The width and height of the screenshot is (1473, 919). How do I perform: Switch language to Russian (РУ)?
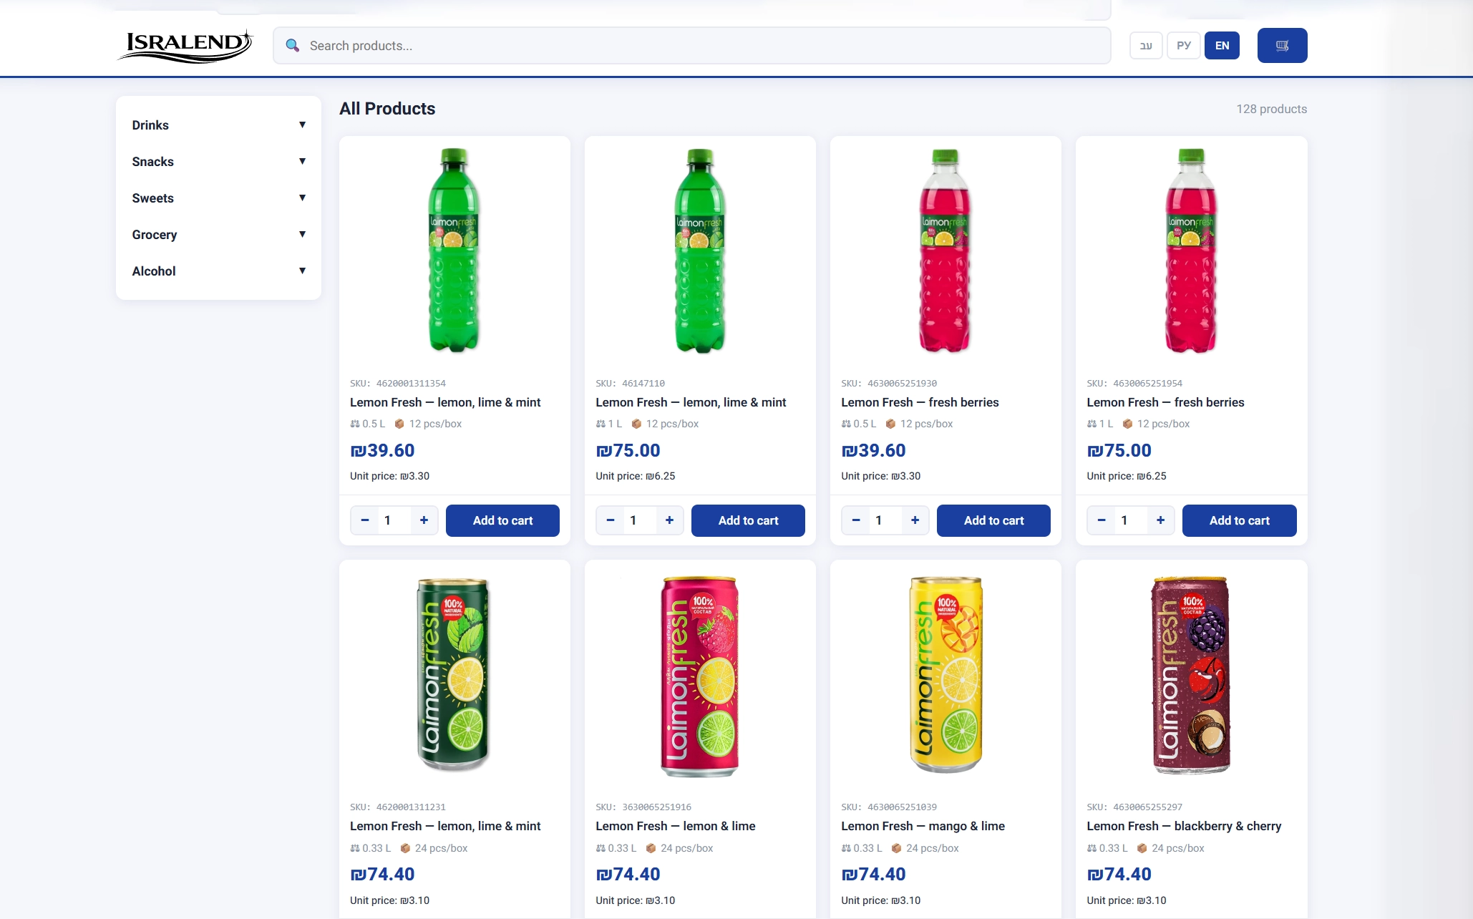(1184, 46)
